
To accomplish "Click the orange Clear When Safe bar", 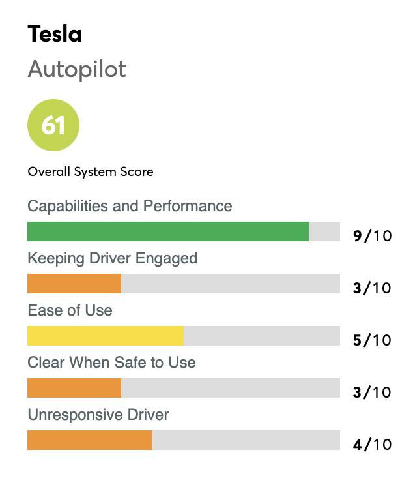I will point(74,388).
